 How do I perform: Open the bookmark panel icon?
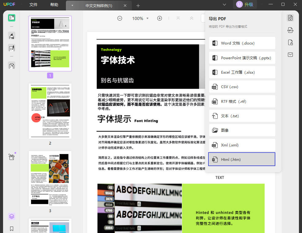(x=12, y=229)
